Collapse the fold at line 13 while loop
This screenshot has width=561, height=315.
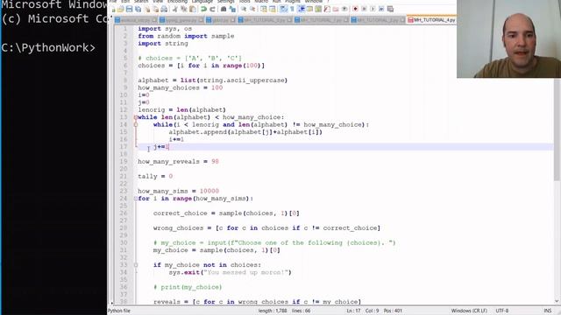pos(136,117)
